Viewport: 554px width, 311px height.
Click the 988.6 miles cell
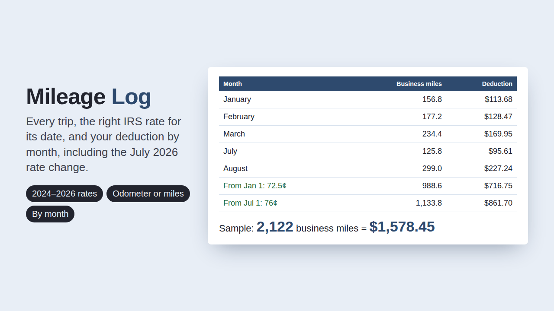tap(432, 186)
